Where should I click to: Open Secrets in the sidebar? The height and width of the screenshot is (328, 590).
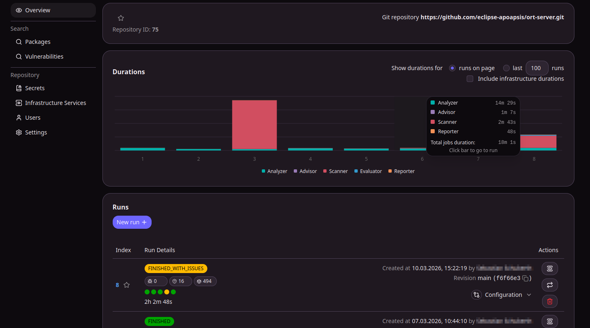53,88
